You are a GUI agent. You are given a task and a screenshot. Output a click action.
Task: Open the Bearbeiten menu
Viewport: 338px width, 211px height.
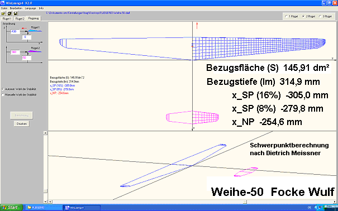pos(16,8)
